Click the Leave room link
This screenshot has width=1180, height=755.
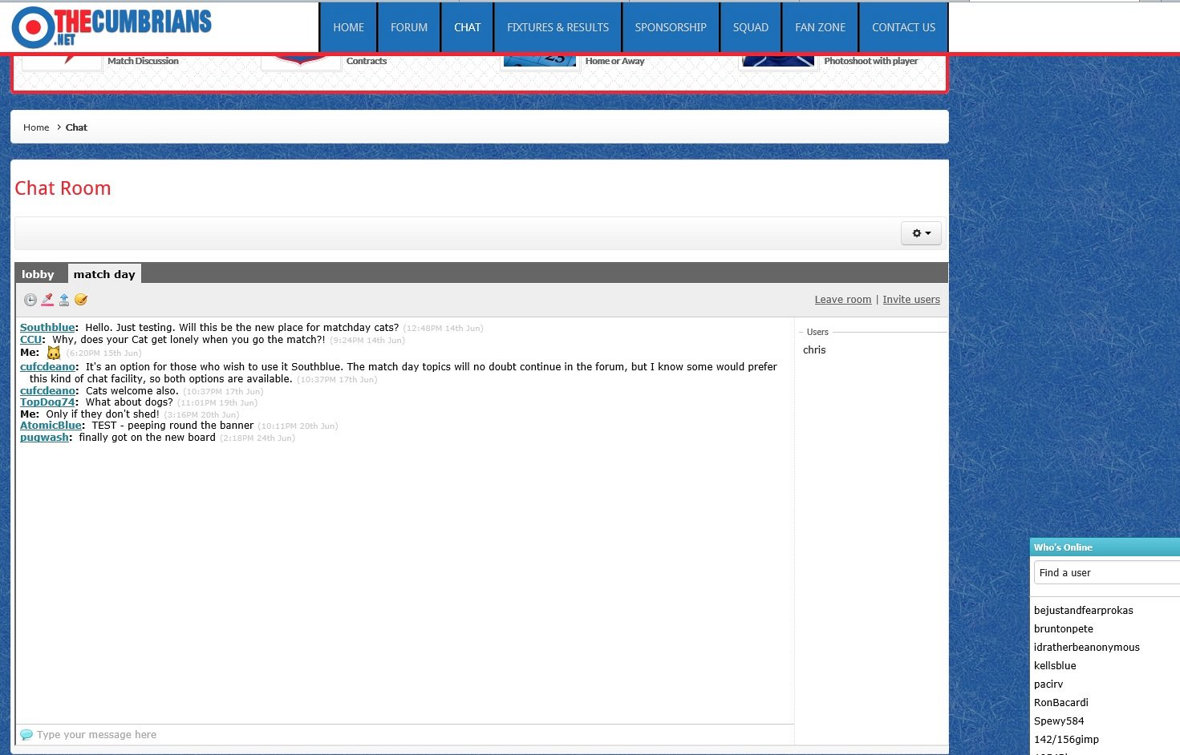coord(842,300)
